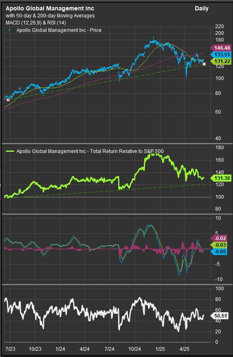Image resolution: width=233 pixels, height=357 pixels.
Task: Click the 7/24 date axis label
Action: [x=109, y=349]
